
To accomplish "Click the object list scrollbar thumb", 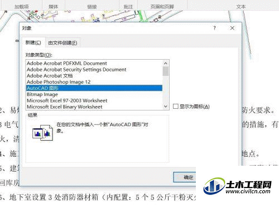I will [x=166, y=71].
